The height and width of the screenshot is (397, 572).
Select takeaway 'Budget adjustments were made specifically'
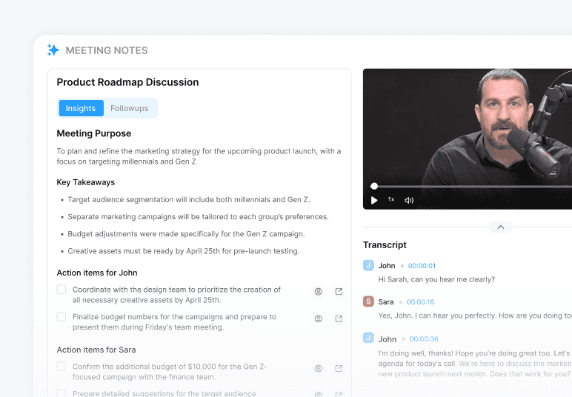coord(186,234)
